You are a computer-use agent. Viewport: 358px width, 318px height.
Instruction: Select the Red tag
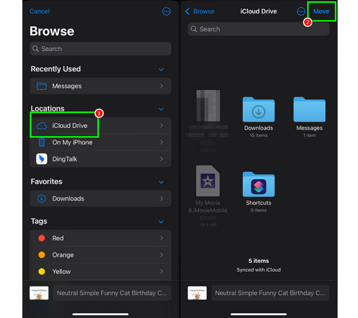coord(100,238)
